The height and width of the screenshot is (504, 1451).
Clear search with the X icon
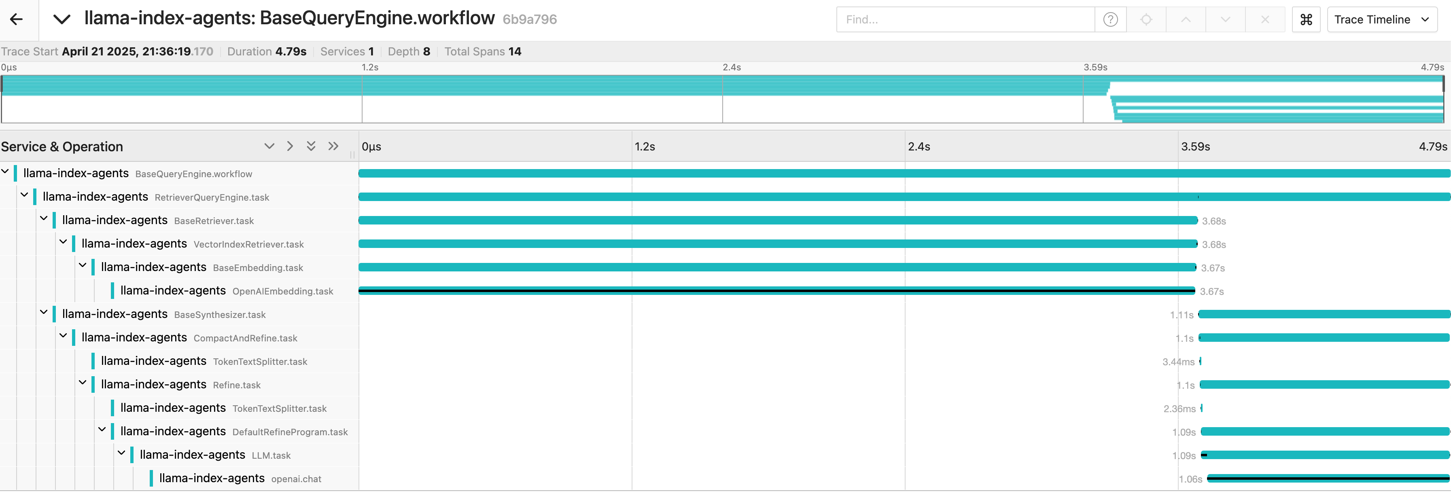[1264, 20]
